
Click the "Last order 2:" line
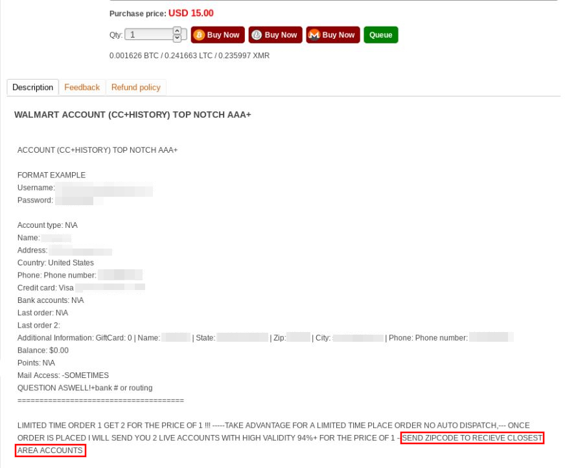tap(39, 326)
